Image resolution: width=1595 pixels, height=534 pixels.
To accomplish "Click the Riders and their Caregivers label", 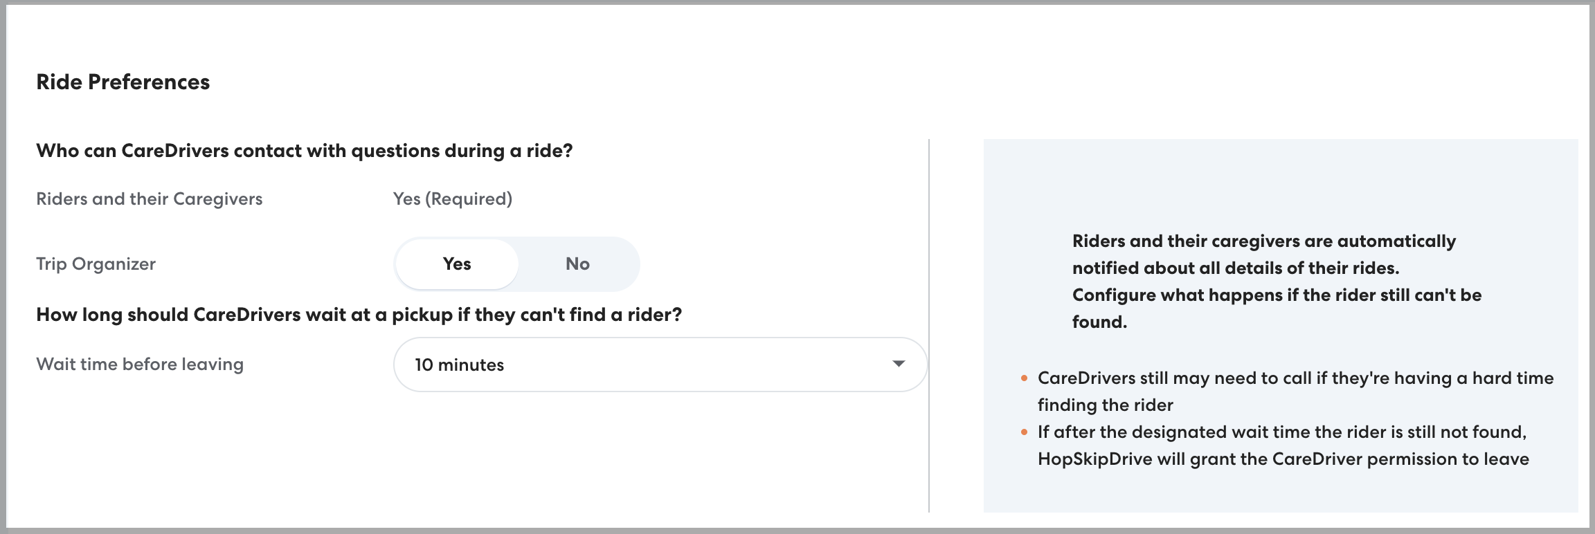I will (x=149, y=199).
